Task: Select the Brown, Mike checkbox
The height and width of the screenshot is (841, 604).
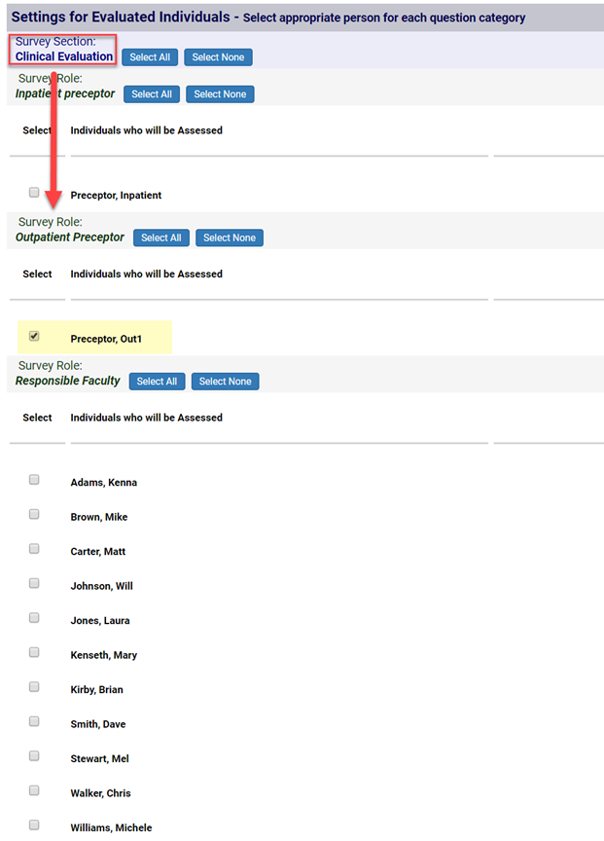Action: click(34, 514)
